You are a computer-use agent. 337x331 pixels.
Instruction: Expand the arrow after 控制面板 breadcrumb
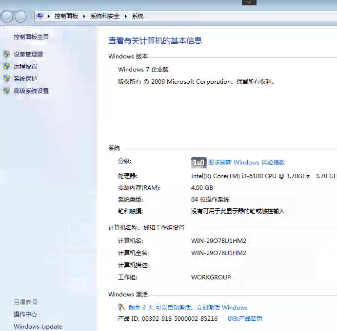pyautogui.click(x=84, y=16)
